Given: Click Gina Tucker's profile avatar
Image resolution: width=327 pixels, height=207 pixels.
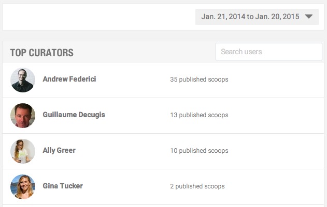Looking at the screenshot, I should pos(23,187).
